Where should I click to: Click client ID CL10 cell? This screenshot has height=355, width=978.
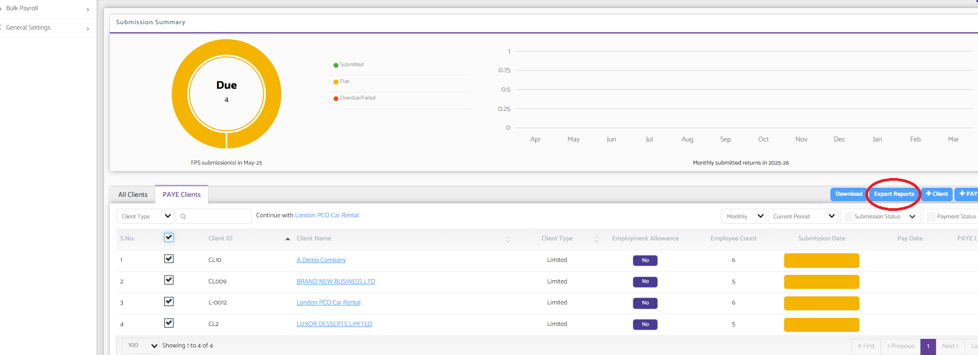215,260
